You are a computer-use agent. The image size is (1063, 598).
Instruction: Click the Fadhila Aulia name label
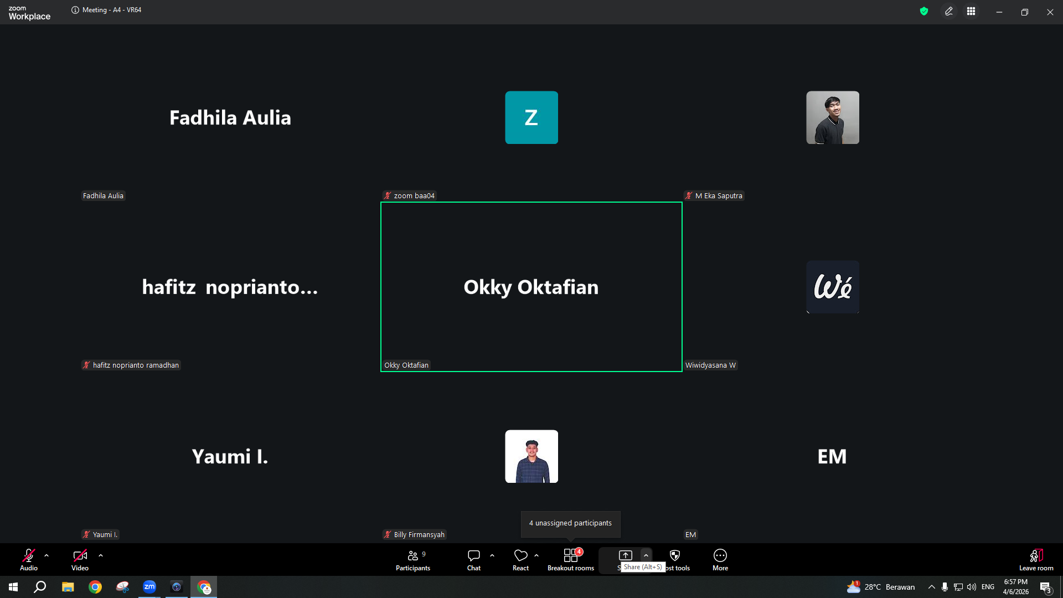point(103,195)
